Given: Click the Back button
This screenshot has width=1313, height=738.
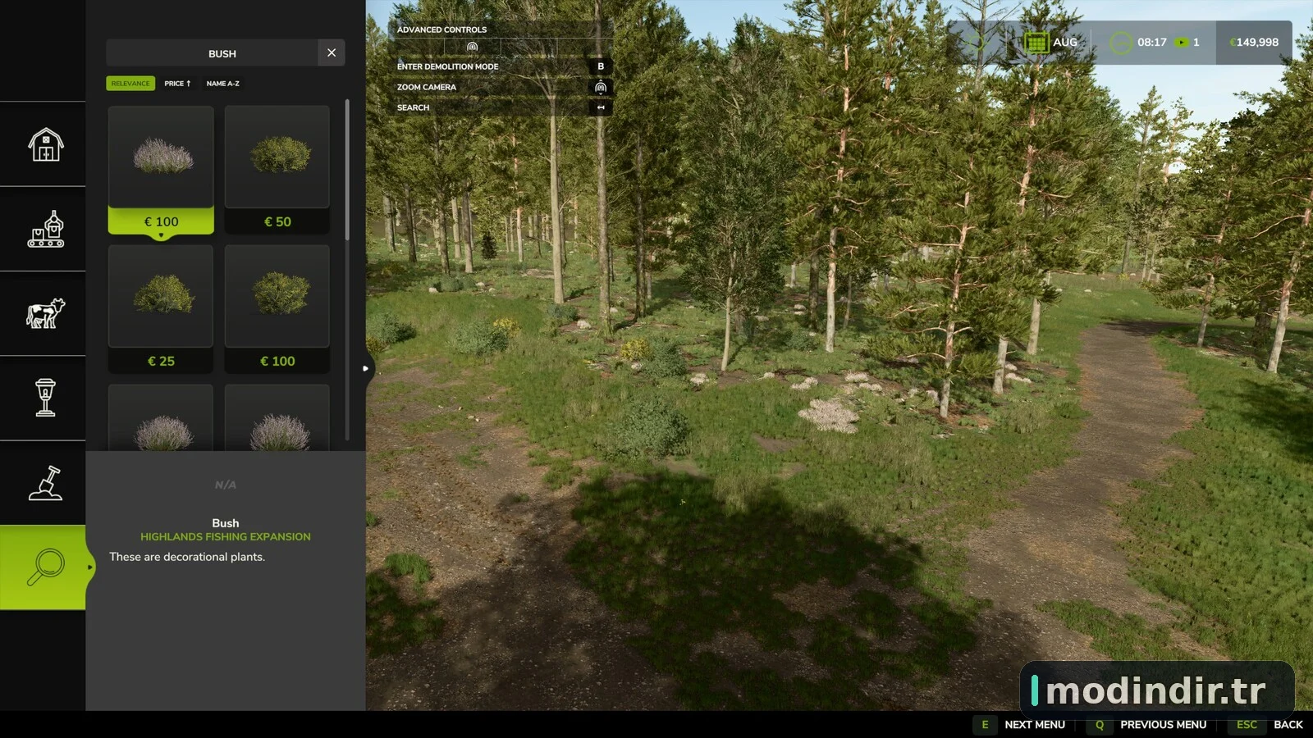Looking at the screenshot, I should pyautogui.click(x=1288, y=725).
